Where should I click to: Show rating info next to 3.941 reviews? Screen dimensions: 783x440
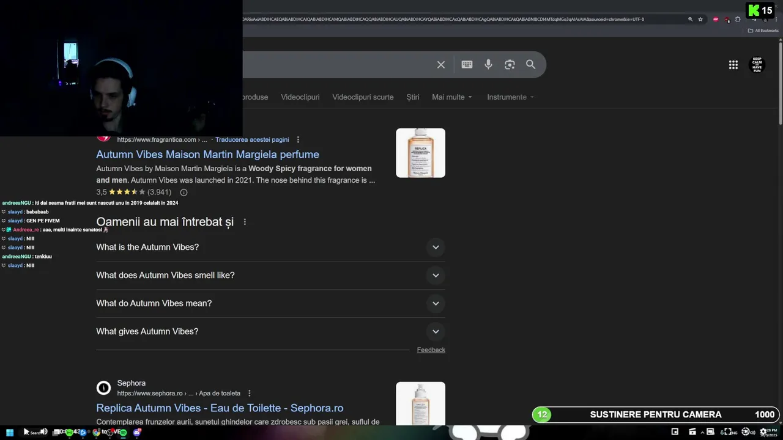click(184, 192)
